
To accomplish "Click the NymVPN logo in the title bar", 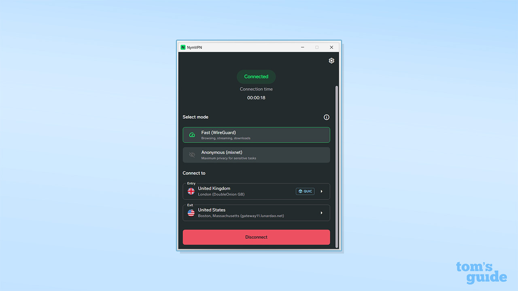I will pyautogui.click(x=183, y=47).
